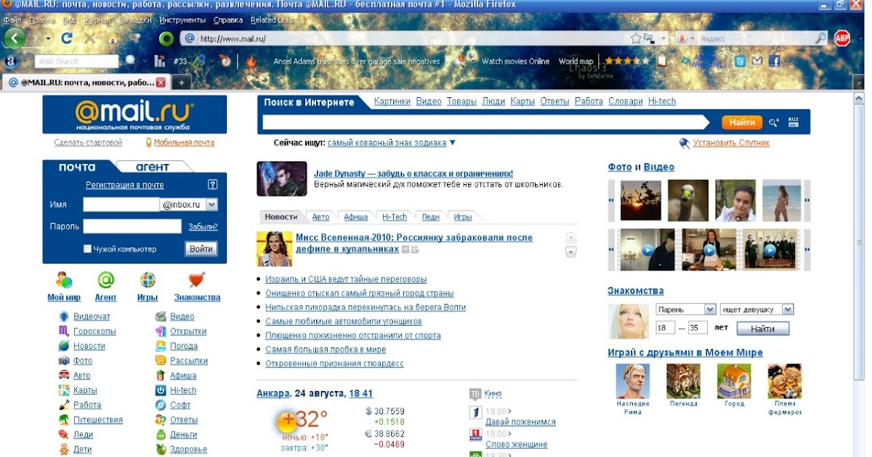Open the Сделать стартовой link
Screen dimensions: 872x457
pyautogui.click(x=88, y=143)
